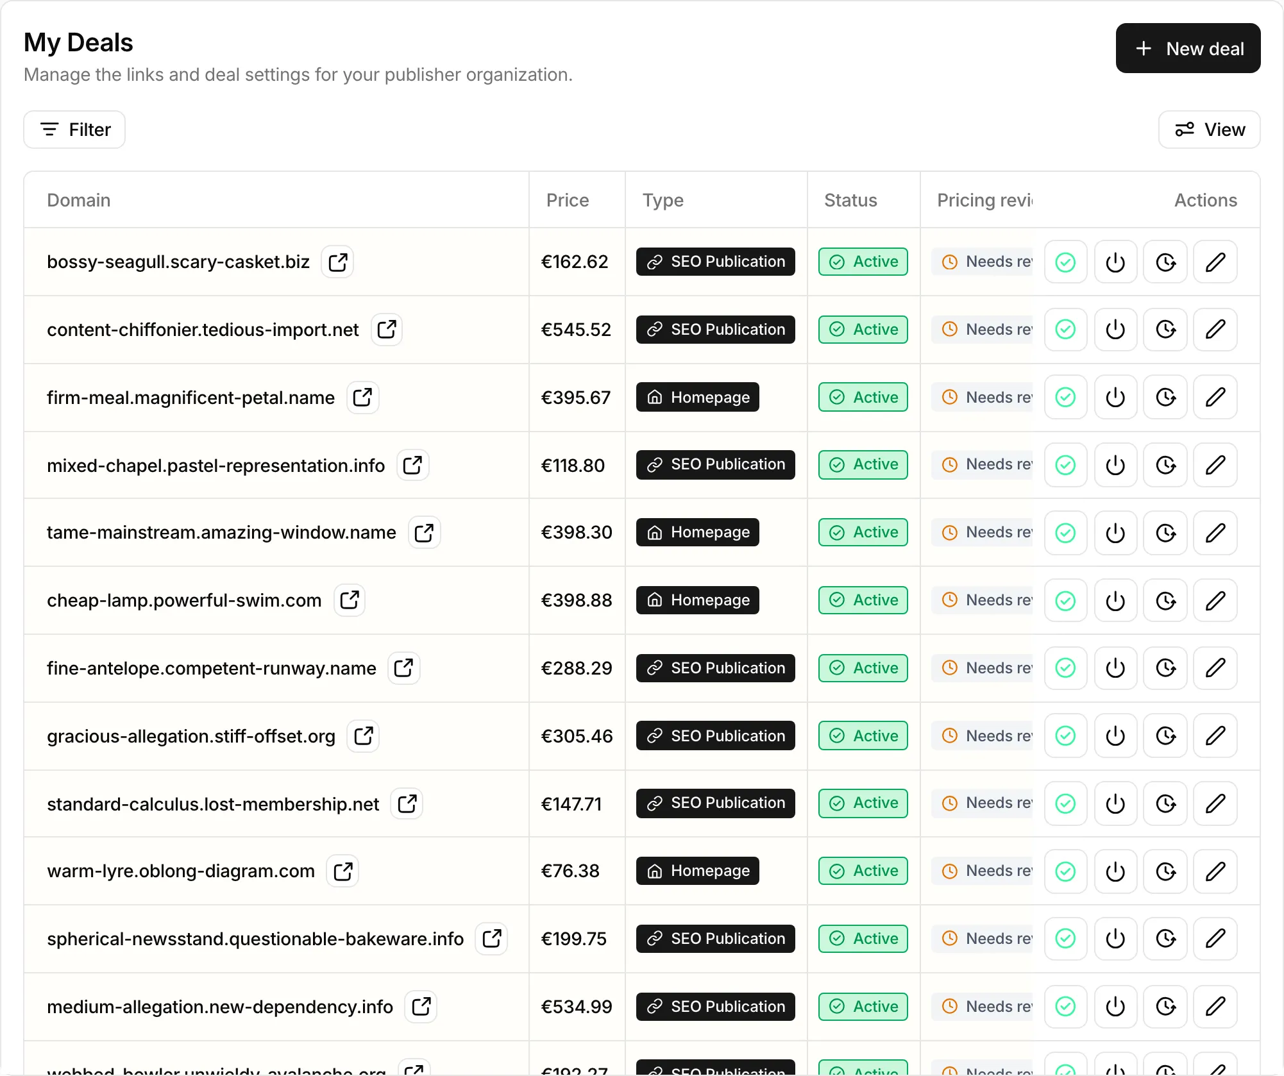
Task: Open external link for firm-meal.magnificent-petal.name
Action: pyautogui.click(x=363, y=398)
